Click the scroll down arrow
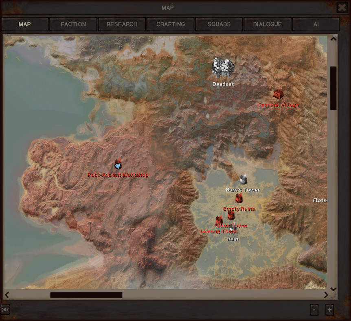The image size is (351, 321). pos(333,289)
